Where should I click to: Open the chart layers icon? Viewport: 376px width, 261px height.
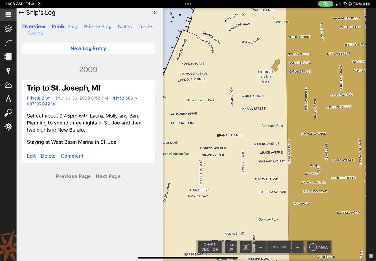[x=8, y=29]
